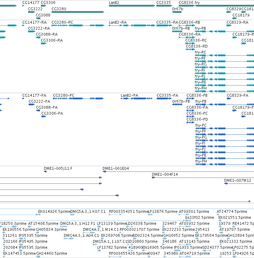Click the CG3335 gene label
Image resolution: width=254 pixels, height=258 pixels.
164,3
